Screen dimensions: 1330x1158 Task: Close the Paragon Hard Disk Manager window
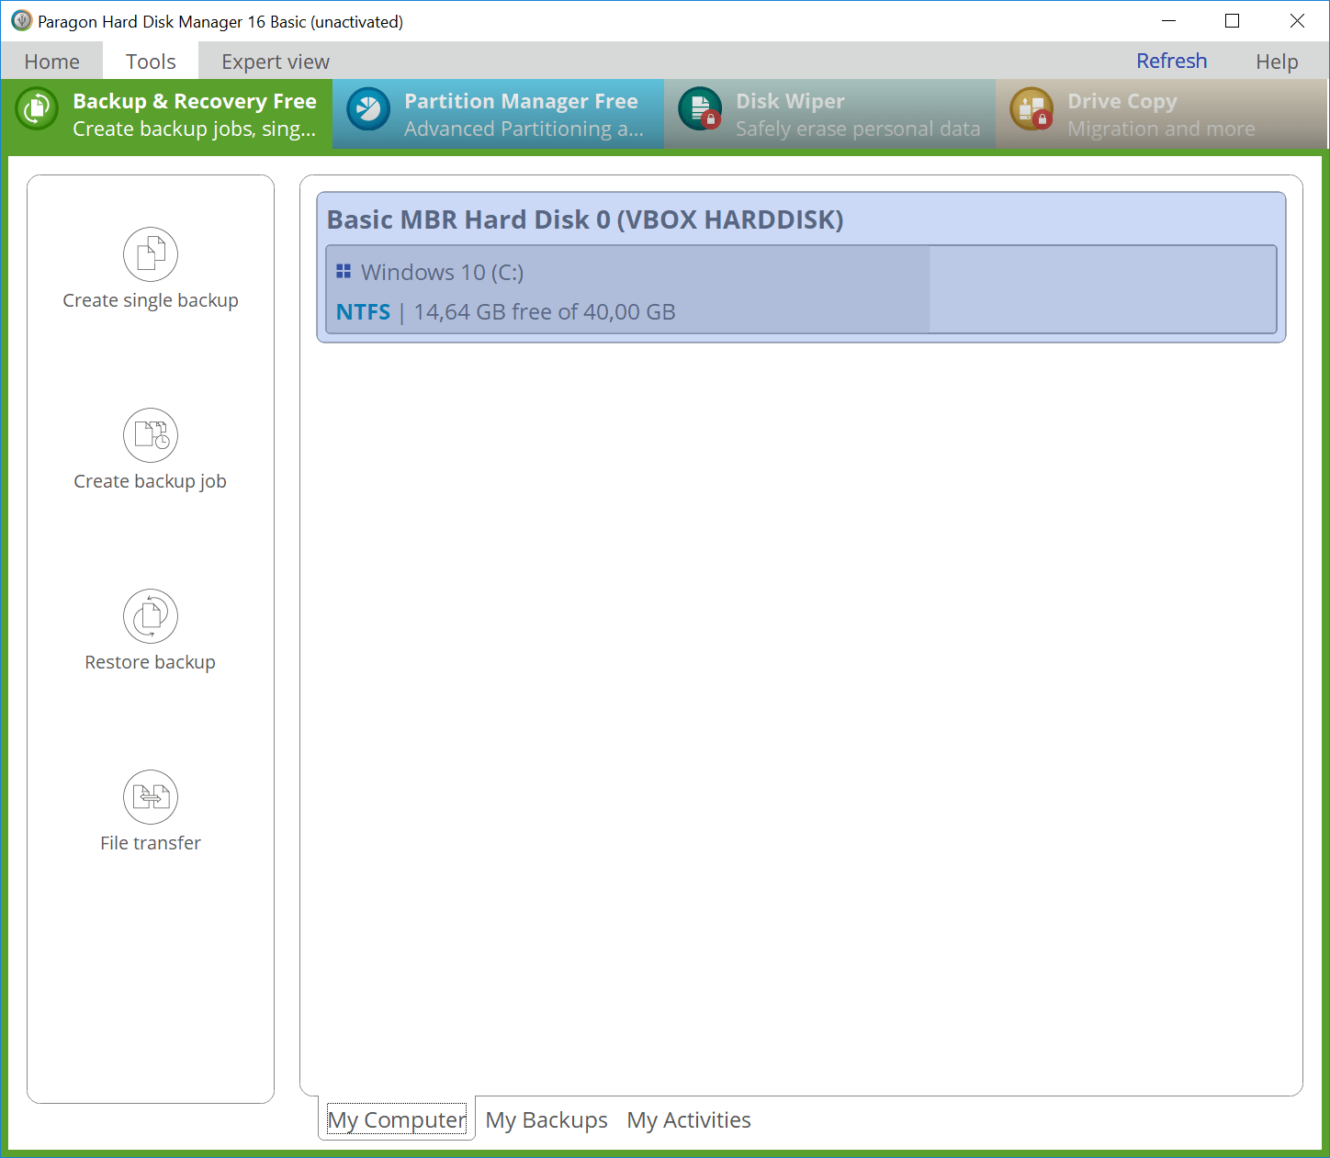1297,20
